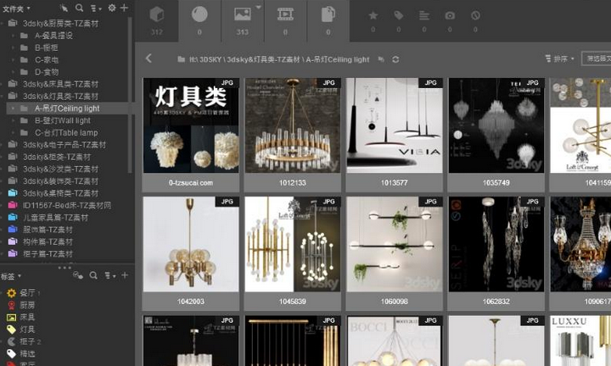
Task: Switch to the 3D models tab showing 312
Action: [157, 21]
